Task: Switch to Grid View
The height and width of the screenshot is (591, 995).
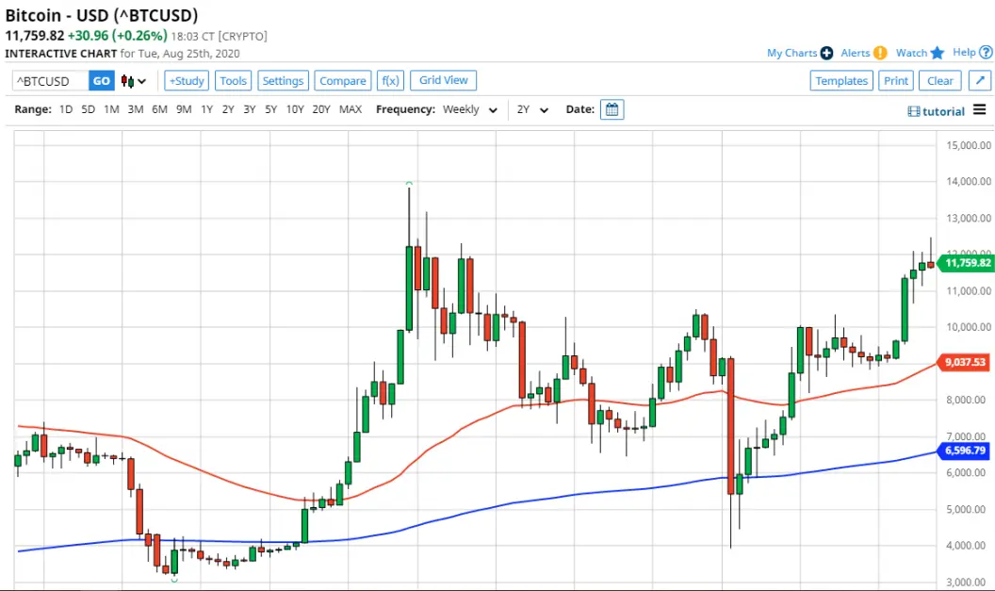Action: 443,80
